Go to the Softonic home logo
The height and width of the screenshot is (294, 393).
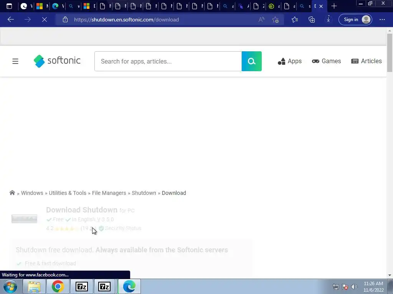tap(57, 61)
